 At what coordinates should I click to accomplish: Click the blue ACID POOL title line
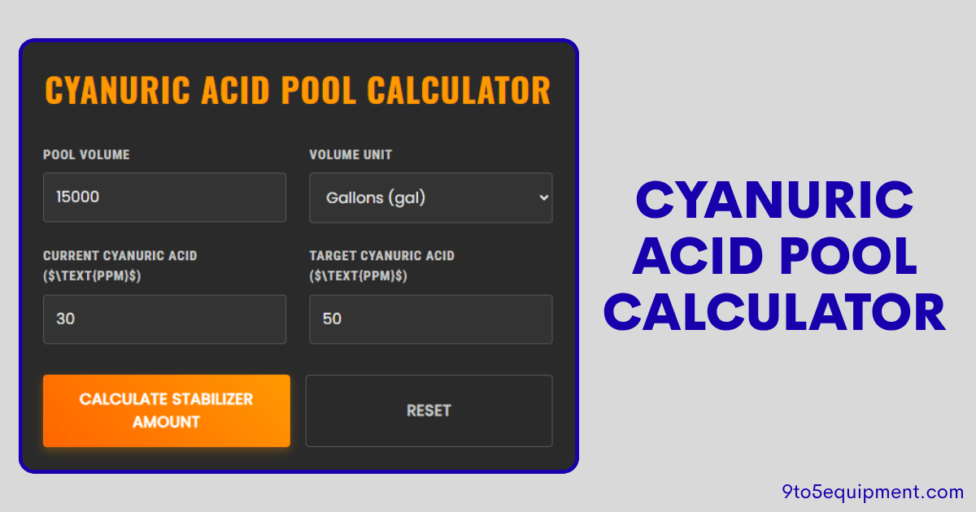(774, 256)
